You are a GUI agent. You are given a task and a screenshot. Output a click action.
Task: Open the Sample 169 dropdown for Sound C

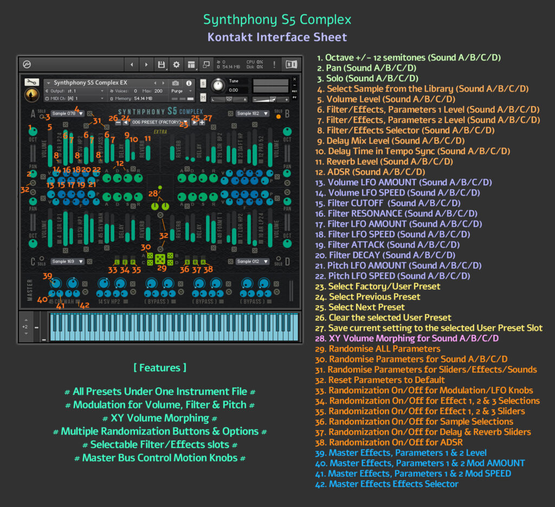point(68,262)
